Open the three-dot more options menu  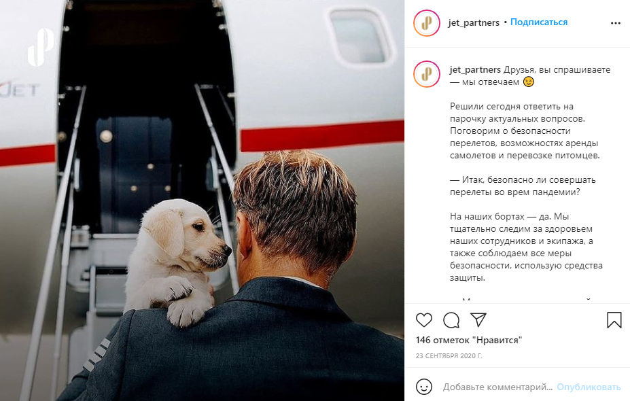[x=616, y=23]
